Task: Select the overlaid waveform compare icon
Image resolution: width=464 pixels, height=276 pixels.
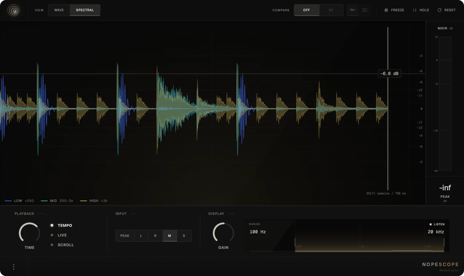Action: [x=353, y=10]
